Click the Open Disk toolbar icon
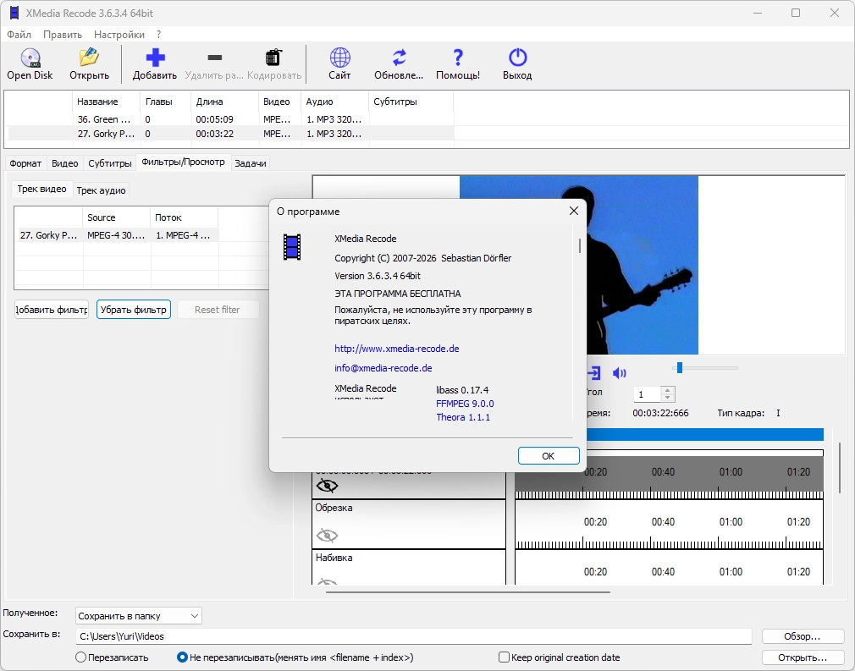Screen dimensions: 855x671 click(x=30, y=58)
